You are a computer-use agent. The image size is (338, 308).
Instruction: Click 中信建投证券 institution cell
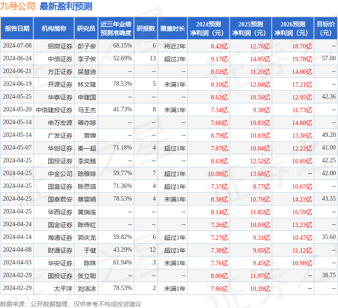click(54, 110)
